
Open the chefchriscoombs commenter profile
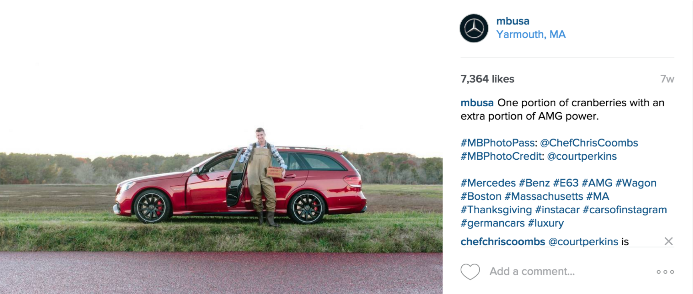[503, 242]
